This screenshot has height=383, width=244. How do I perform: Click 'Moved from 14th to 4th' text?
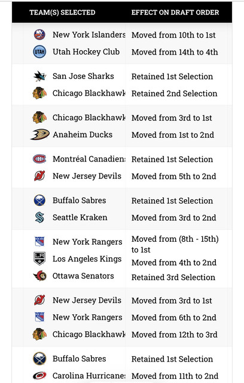[x=175, y=52]
